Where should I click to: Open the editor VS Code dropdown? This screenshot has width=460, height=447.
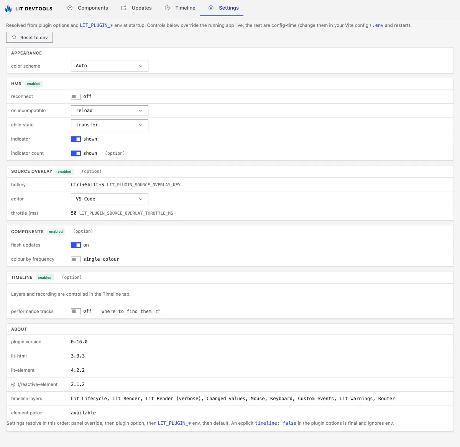click(x=110, y=199)
